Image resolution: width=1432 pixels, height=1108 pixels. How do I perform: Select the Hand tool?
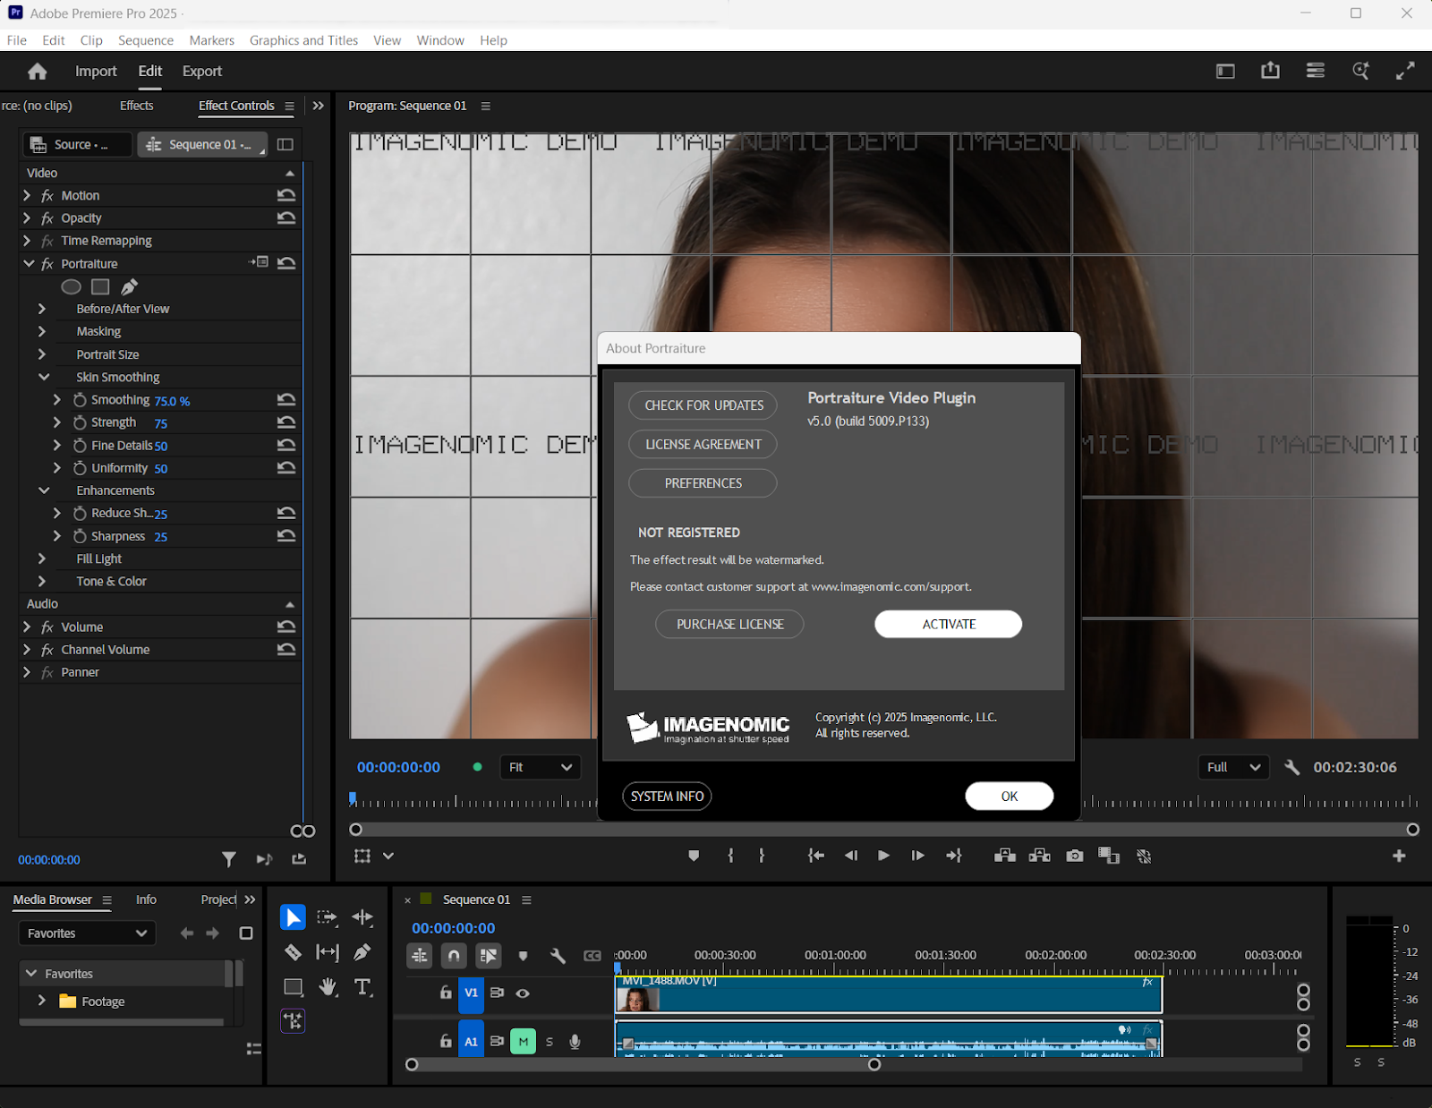tap(327, 987)
